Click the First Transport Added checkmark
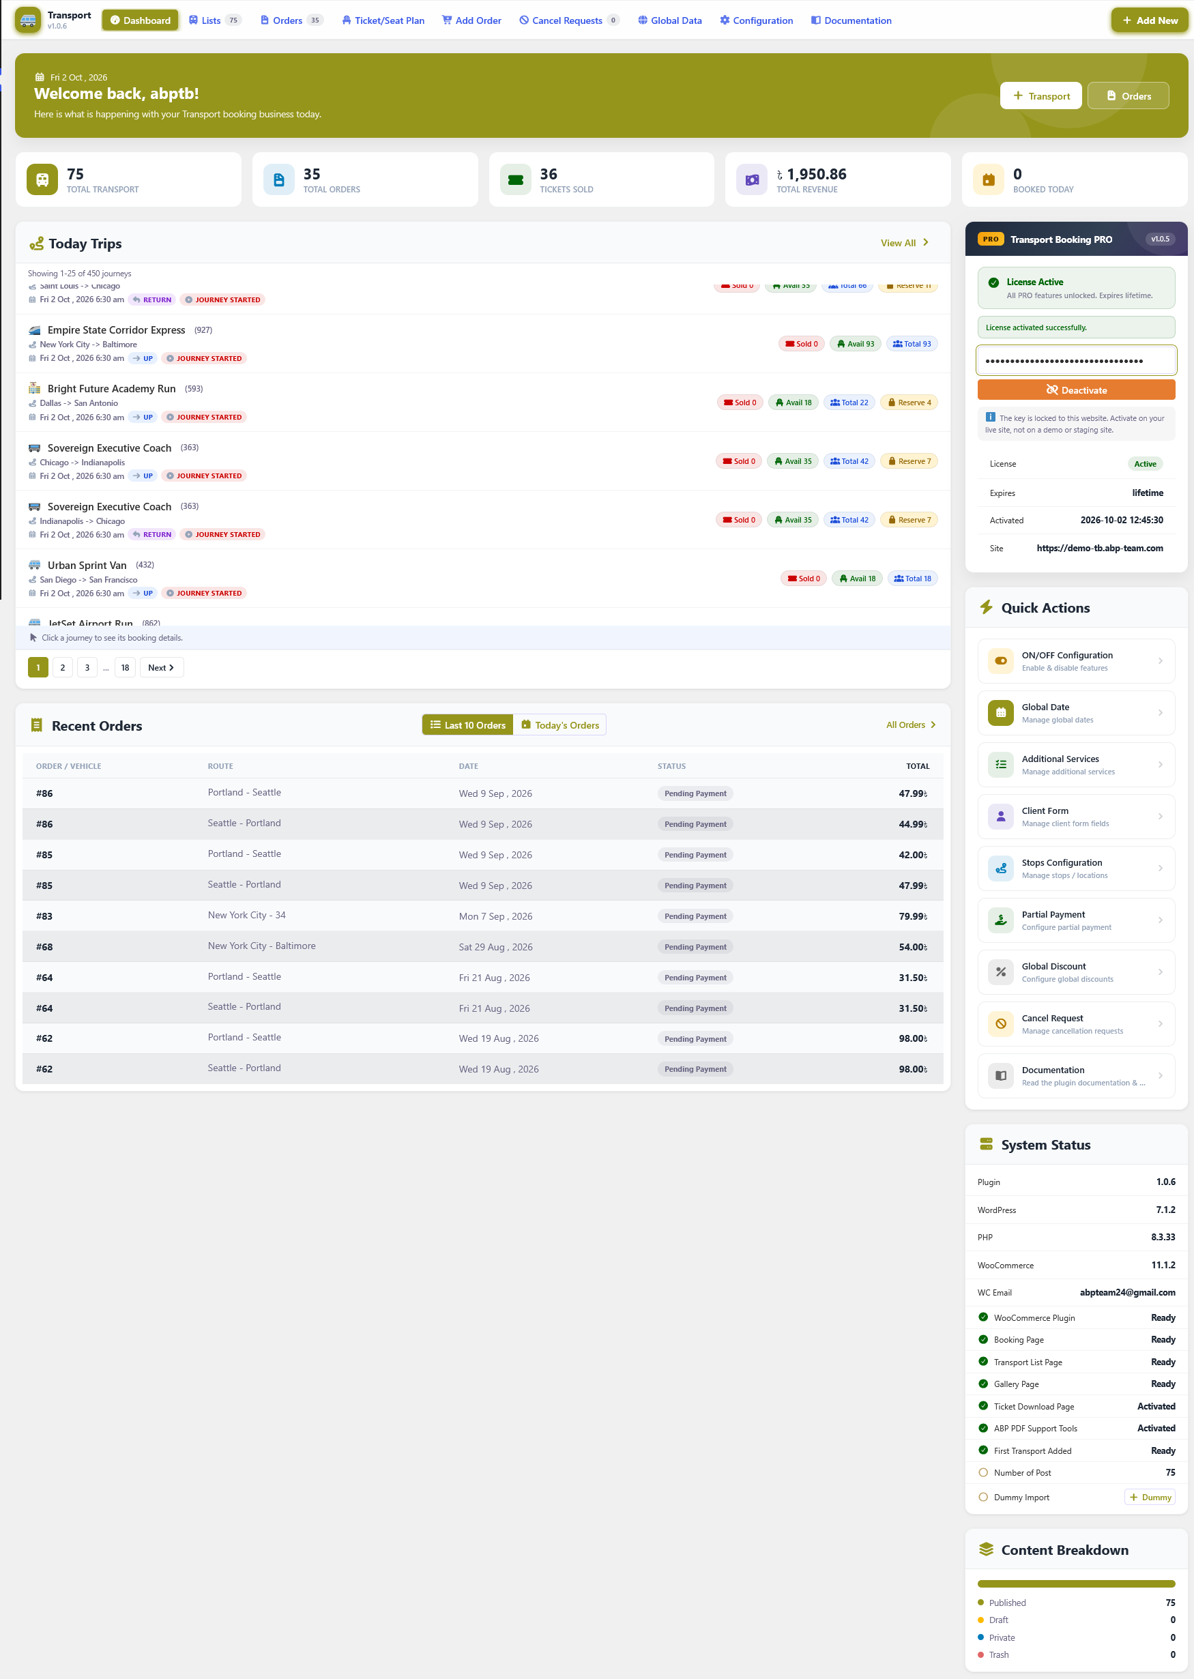This screenshot has height=1679, width=1194. tap(983, 1450)
